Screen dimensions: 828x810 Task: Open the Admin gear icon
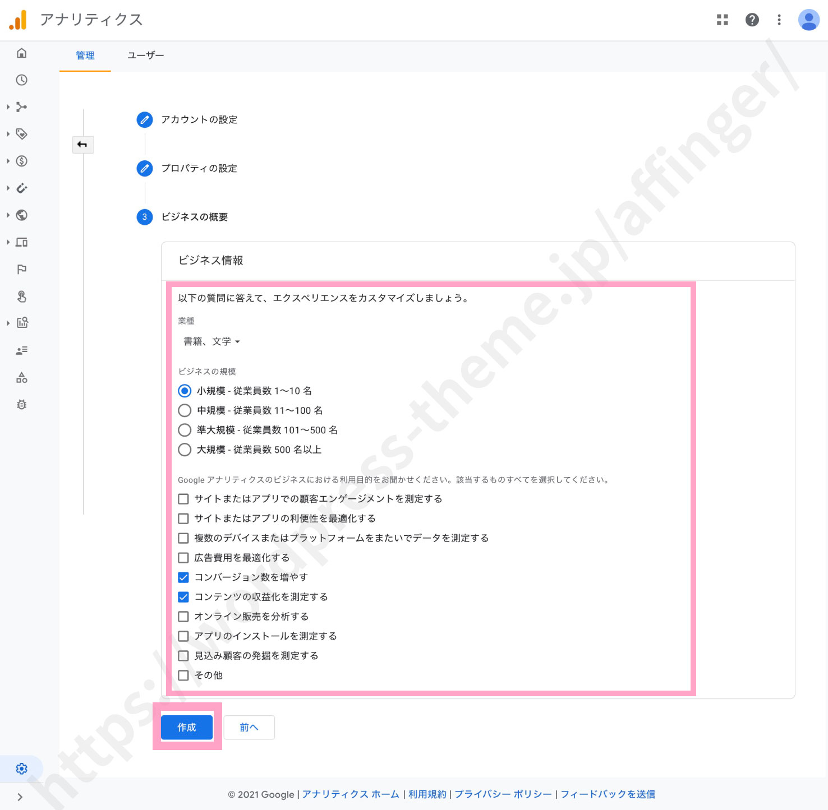[22, 769]
